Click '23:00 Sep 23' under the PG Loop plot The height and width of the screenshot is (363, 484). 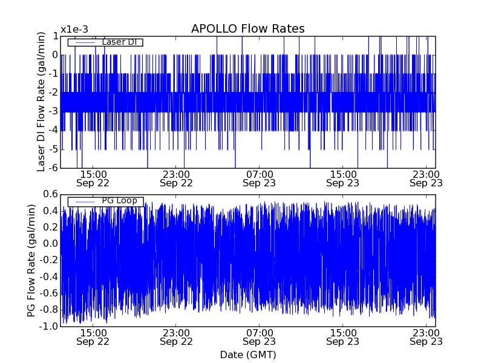pos(426,338)
